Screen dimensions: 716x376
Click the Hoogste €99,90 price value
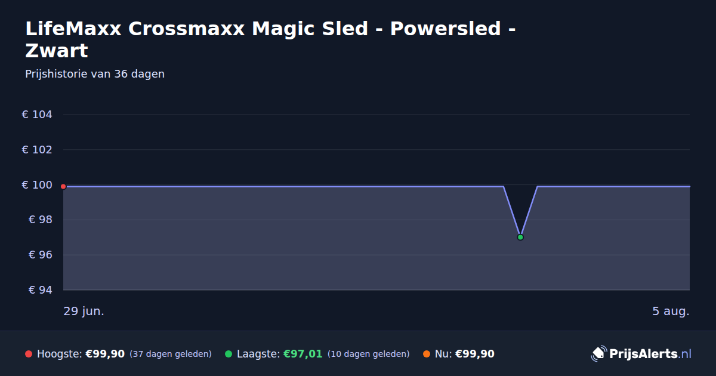pyautogui.click(x=105, y=354)
